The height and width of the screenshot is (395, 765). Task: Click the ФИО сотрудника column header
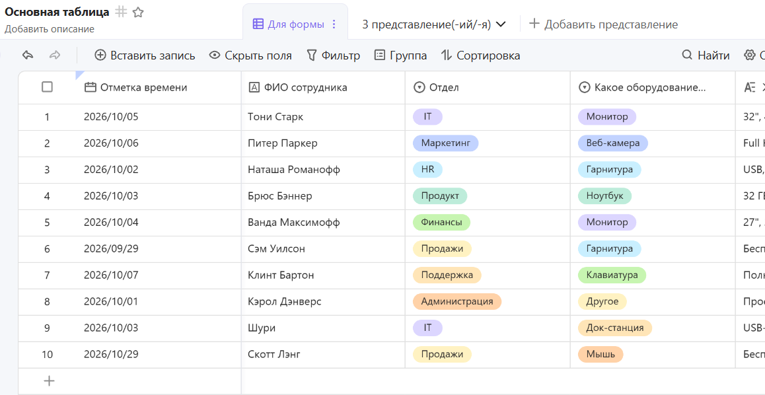coord(323,87)
